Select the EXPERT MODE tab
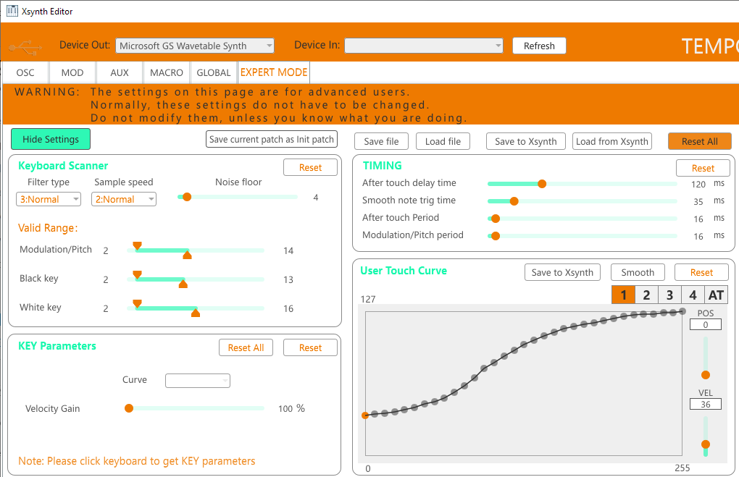 [x=274, y=72]
